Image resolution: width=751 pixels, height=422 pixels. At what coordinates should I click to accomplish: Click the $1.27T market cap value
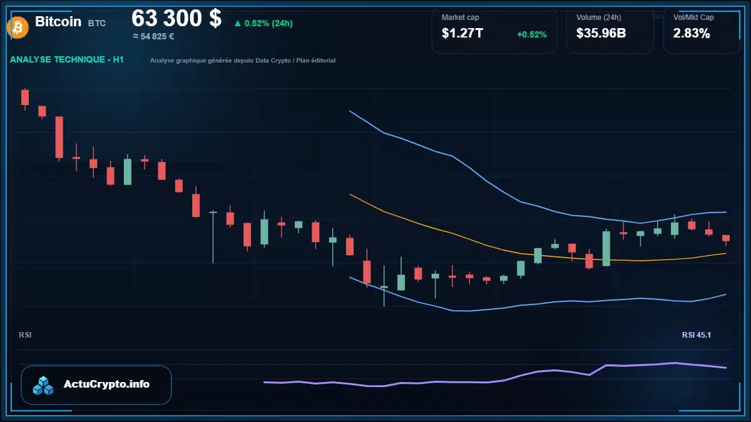click(462, 34)
